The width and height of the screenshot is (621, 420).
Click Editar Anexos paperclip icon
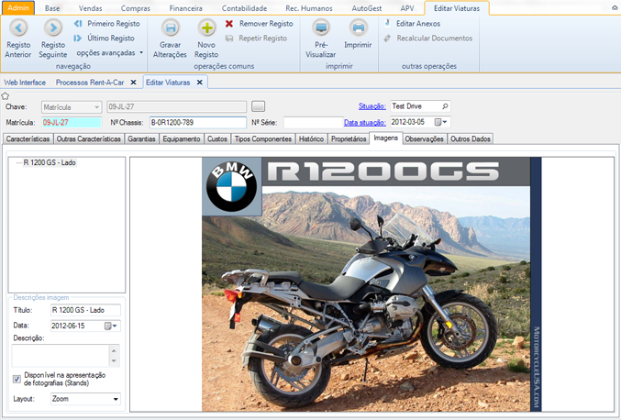point(389,23)
